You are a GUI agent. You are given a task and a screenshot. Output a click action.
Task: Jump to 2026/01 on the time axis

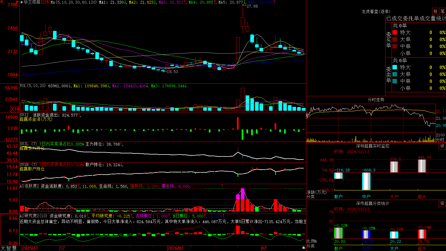pos(176,248)
